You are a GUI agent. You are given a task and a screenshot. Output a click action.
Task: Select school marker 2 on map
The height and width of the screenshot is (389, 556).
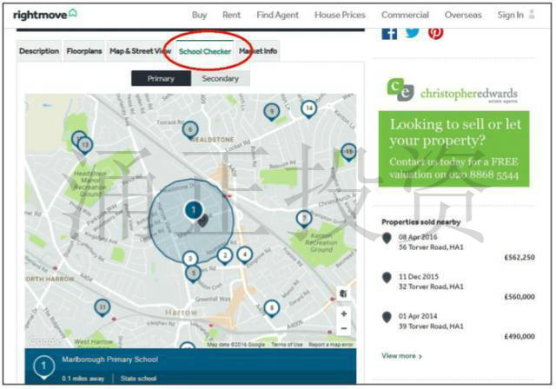click(224, 256)
